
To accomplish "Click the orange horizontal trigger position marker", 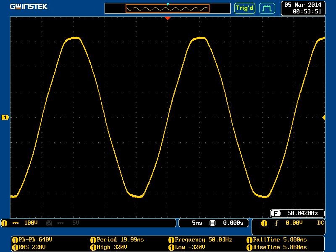I will click(x=168, y=18).
